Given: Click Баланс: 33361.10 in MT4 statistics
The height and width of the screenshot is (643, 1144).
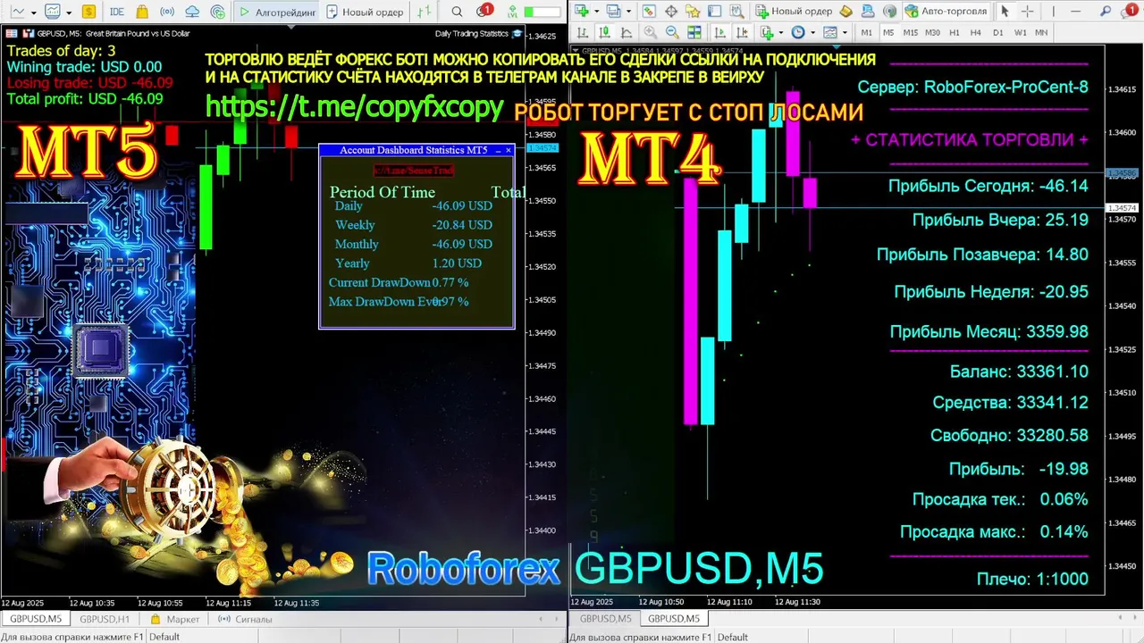Looking at the screenshot, I should click(1019, 372).
